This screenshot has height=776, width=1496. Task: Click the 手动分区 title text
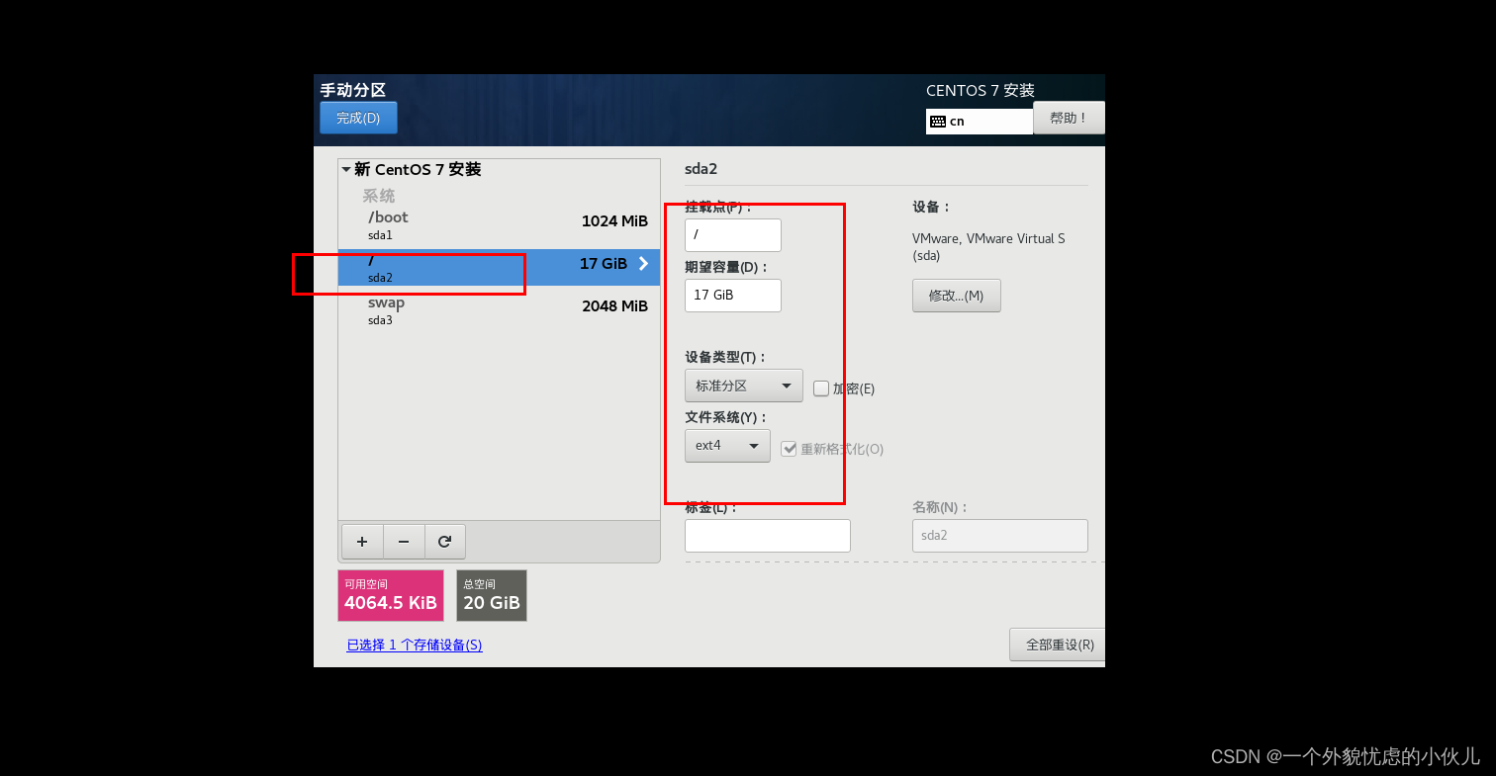coord(353,90)
